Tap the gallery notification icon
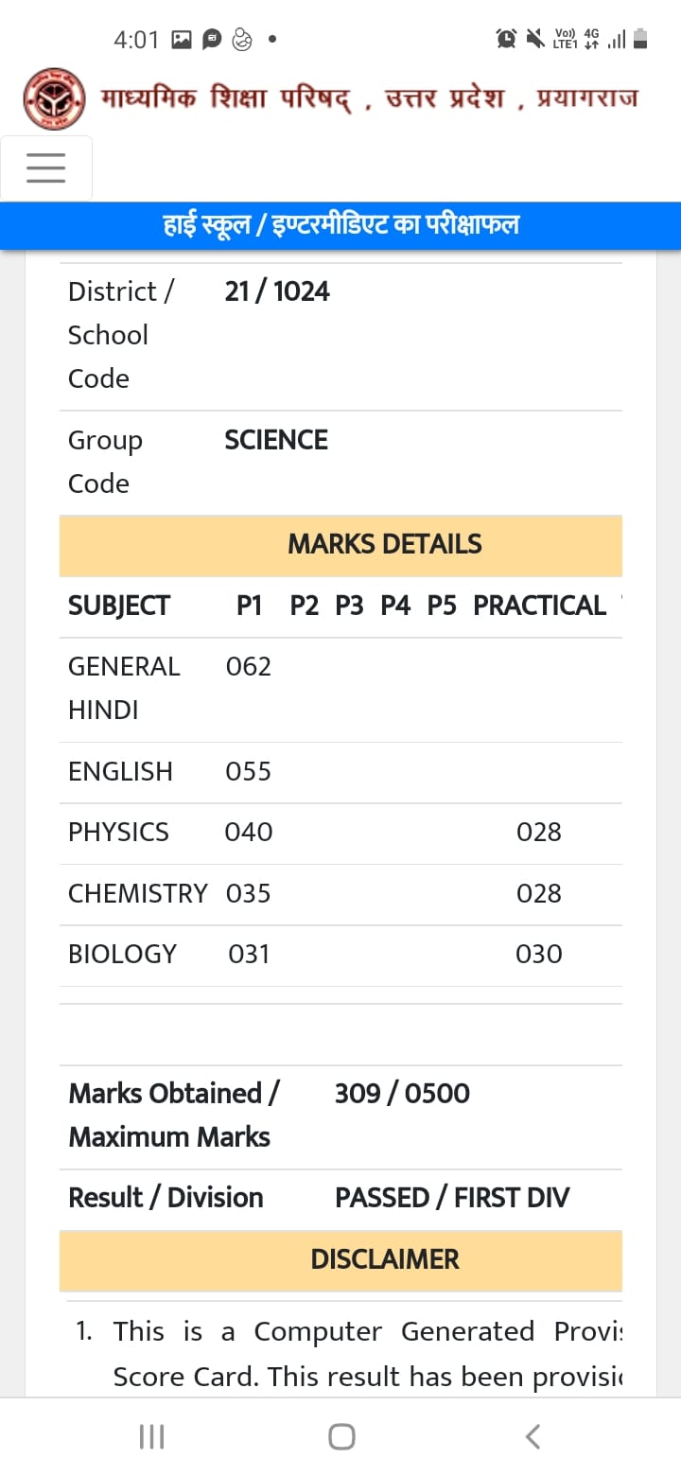Screen dimensions: 681x1476 click(x=182, y=40)
